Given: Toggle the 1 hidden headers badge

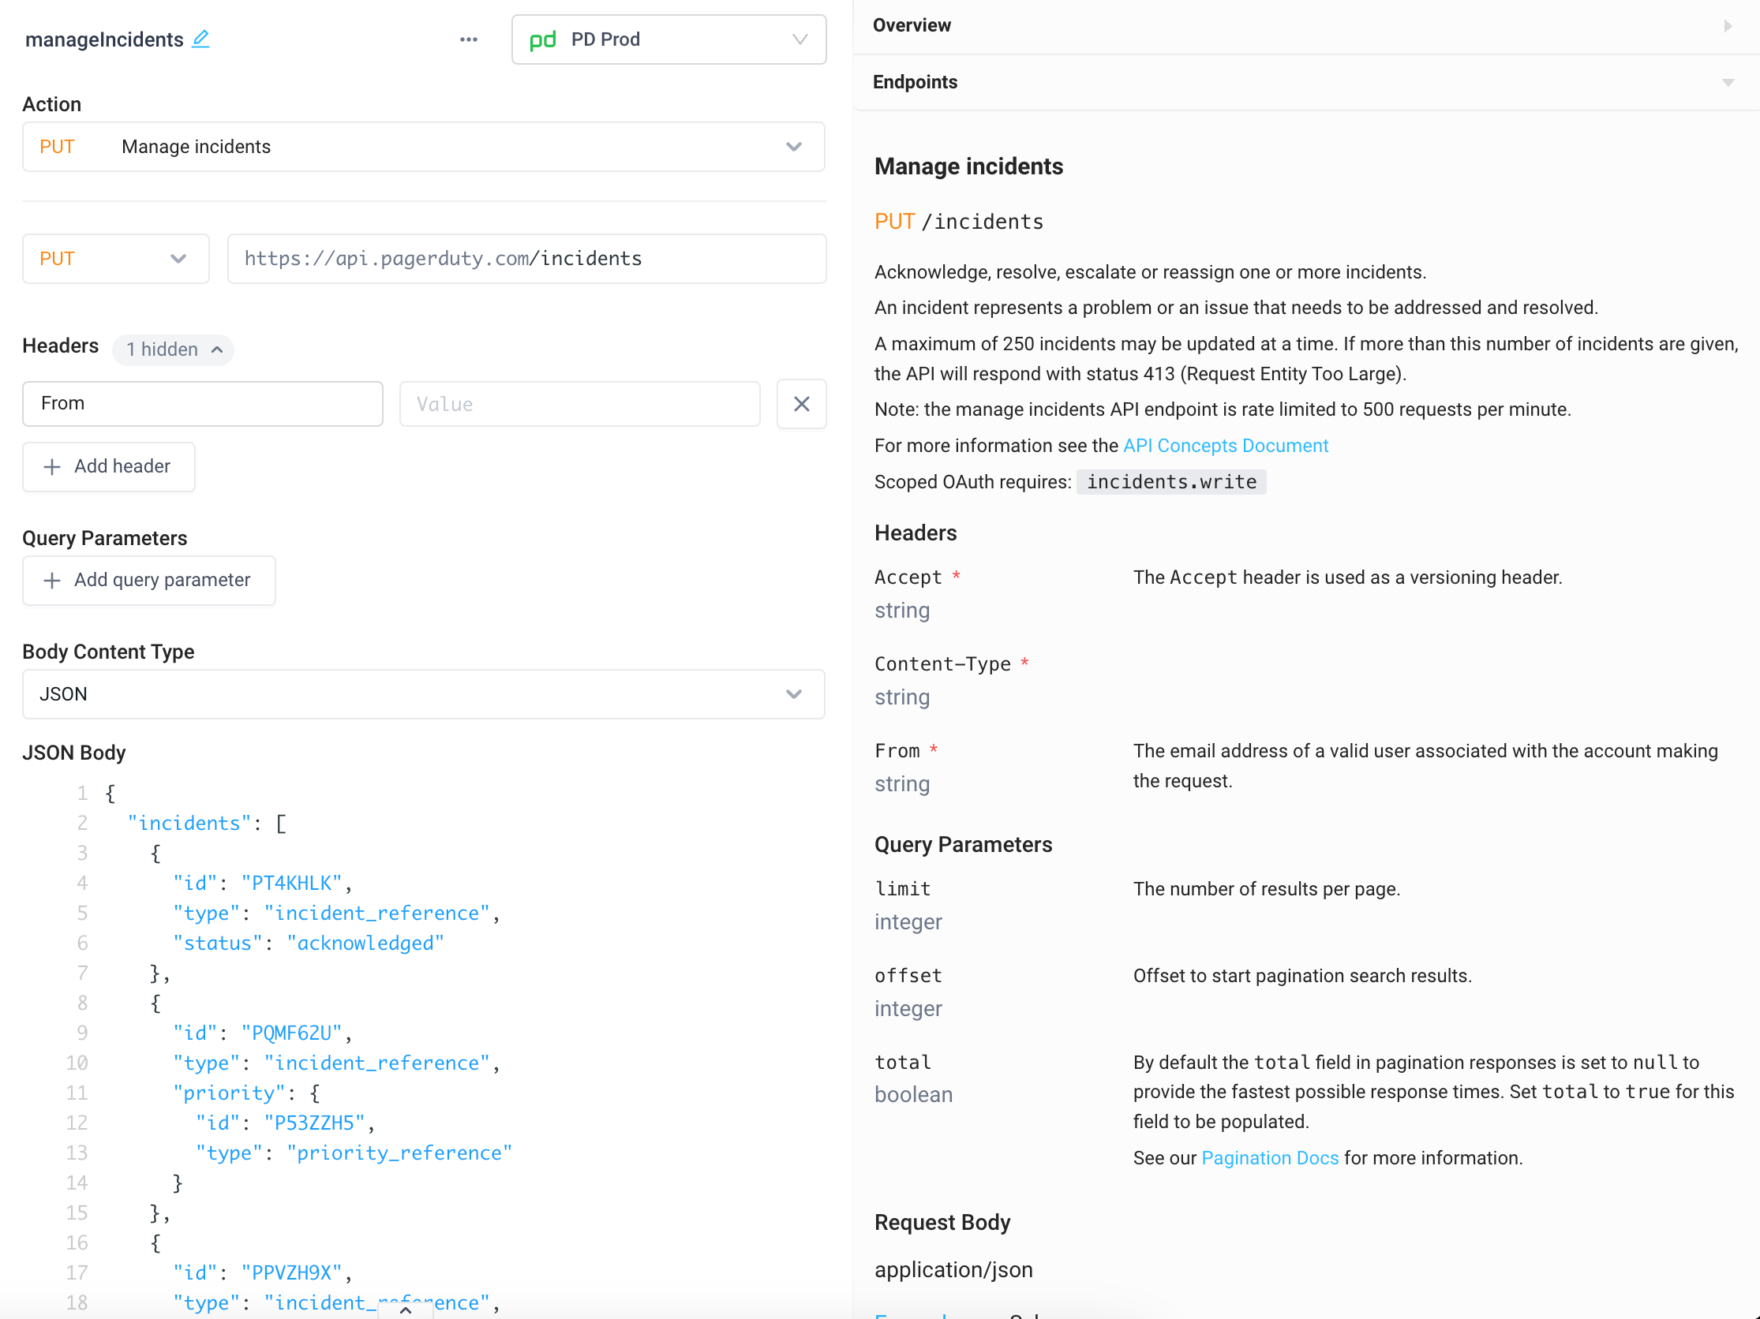Looking at the screenshot, I should 173,349.
